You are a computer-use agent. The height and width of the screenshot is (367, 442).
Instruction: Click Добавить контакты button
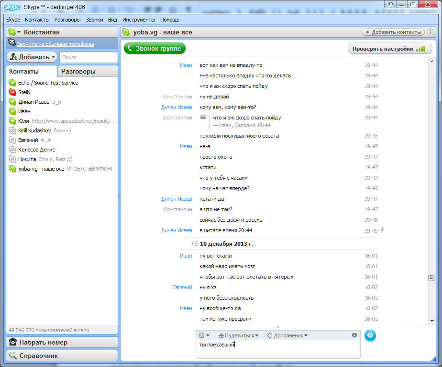click(x=393, y=32)
